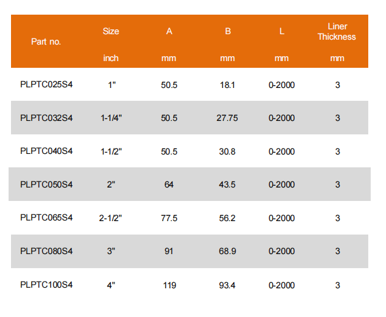386x317 pixels.
Task: Click the Size column header
Action: click(x=111, y=31)
